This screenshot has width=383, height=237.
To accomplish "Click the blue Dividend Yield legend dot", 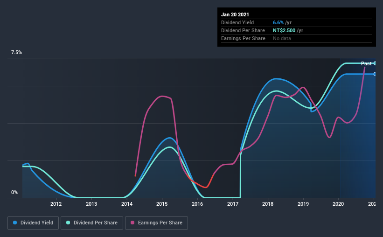I will 15,223.
